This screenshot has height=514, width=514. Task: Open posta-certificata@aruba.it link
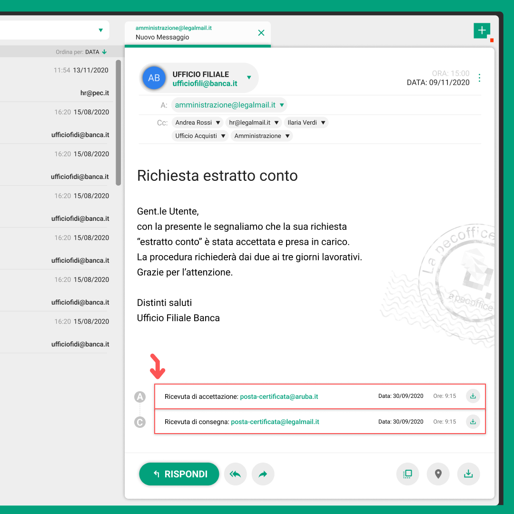[x=279, y=396]
